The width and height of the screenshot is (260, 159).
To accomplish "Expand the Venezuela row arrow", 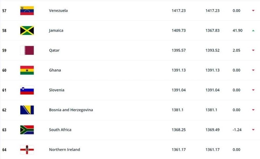I will point(253,11).
